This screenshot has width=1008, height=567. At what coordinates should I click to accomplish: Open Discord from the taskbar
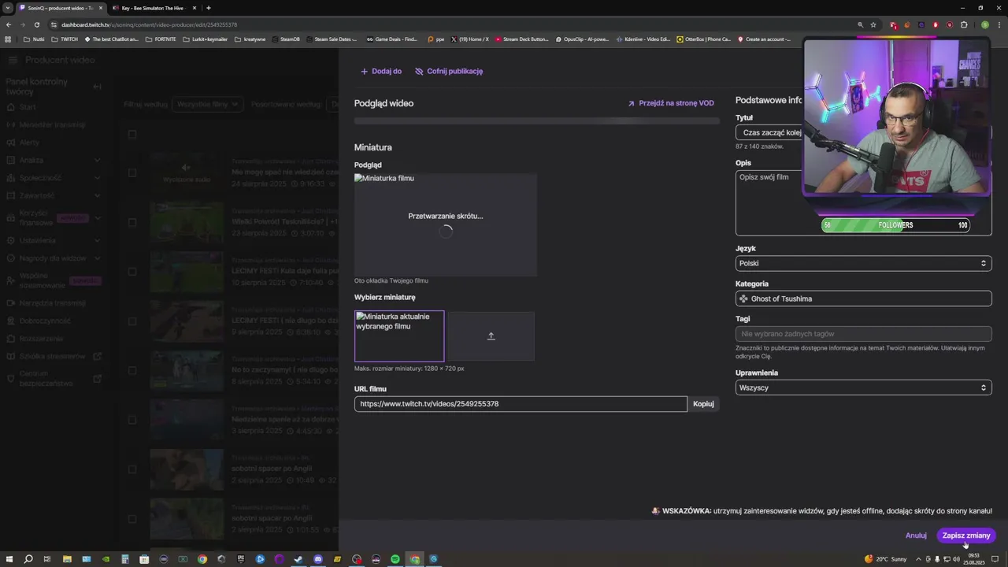tap(318, 559)
